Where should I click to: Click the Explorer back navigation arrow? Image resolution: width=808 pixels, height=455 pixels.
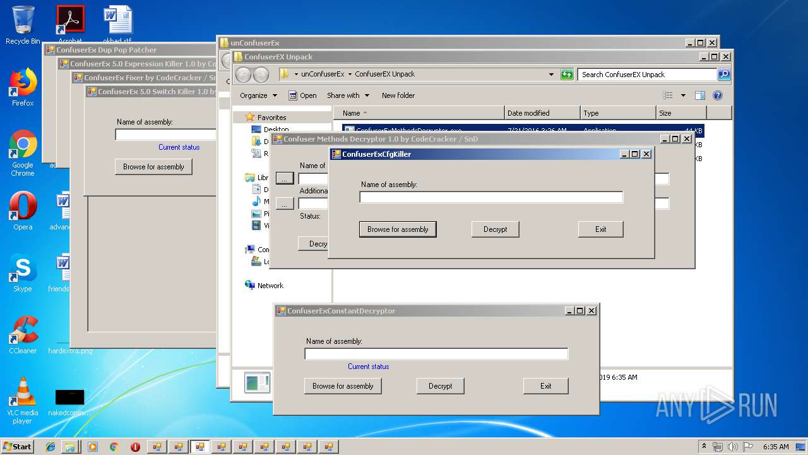click(x=243, y=75)
